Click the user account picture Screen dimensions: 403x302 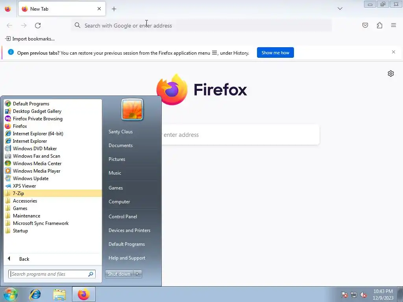(x=132, y=110)
